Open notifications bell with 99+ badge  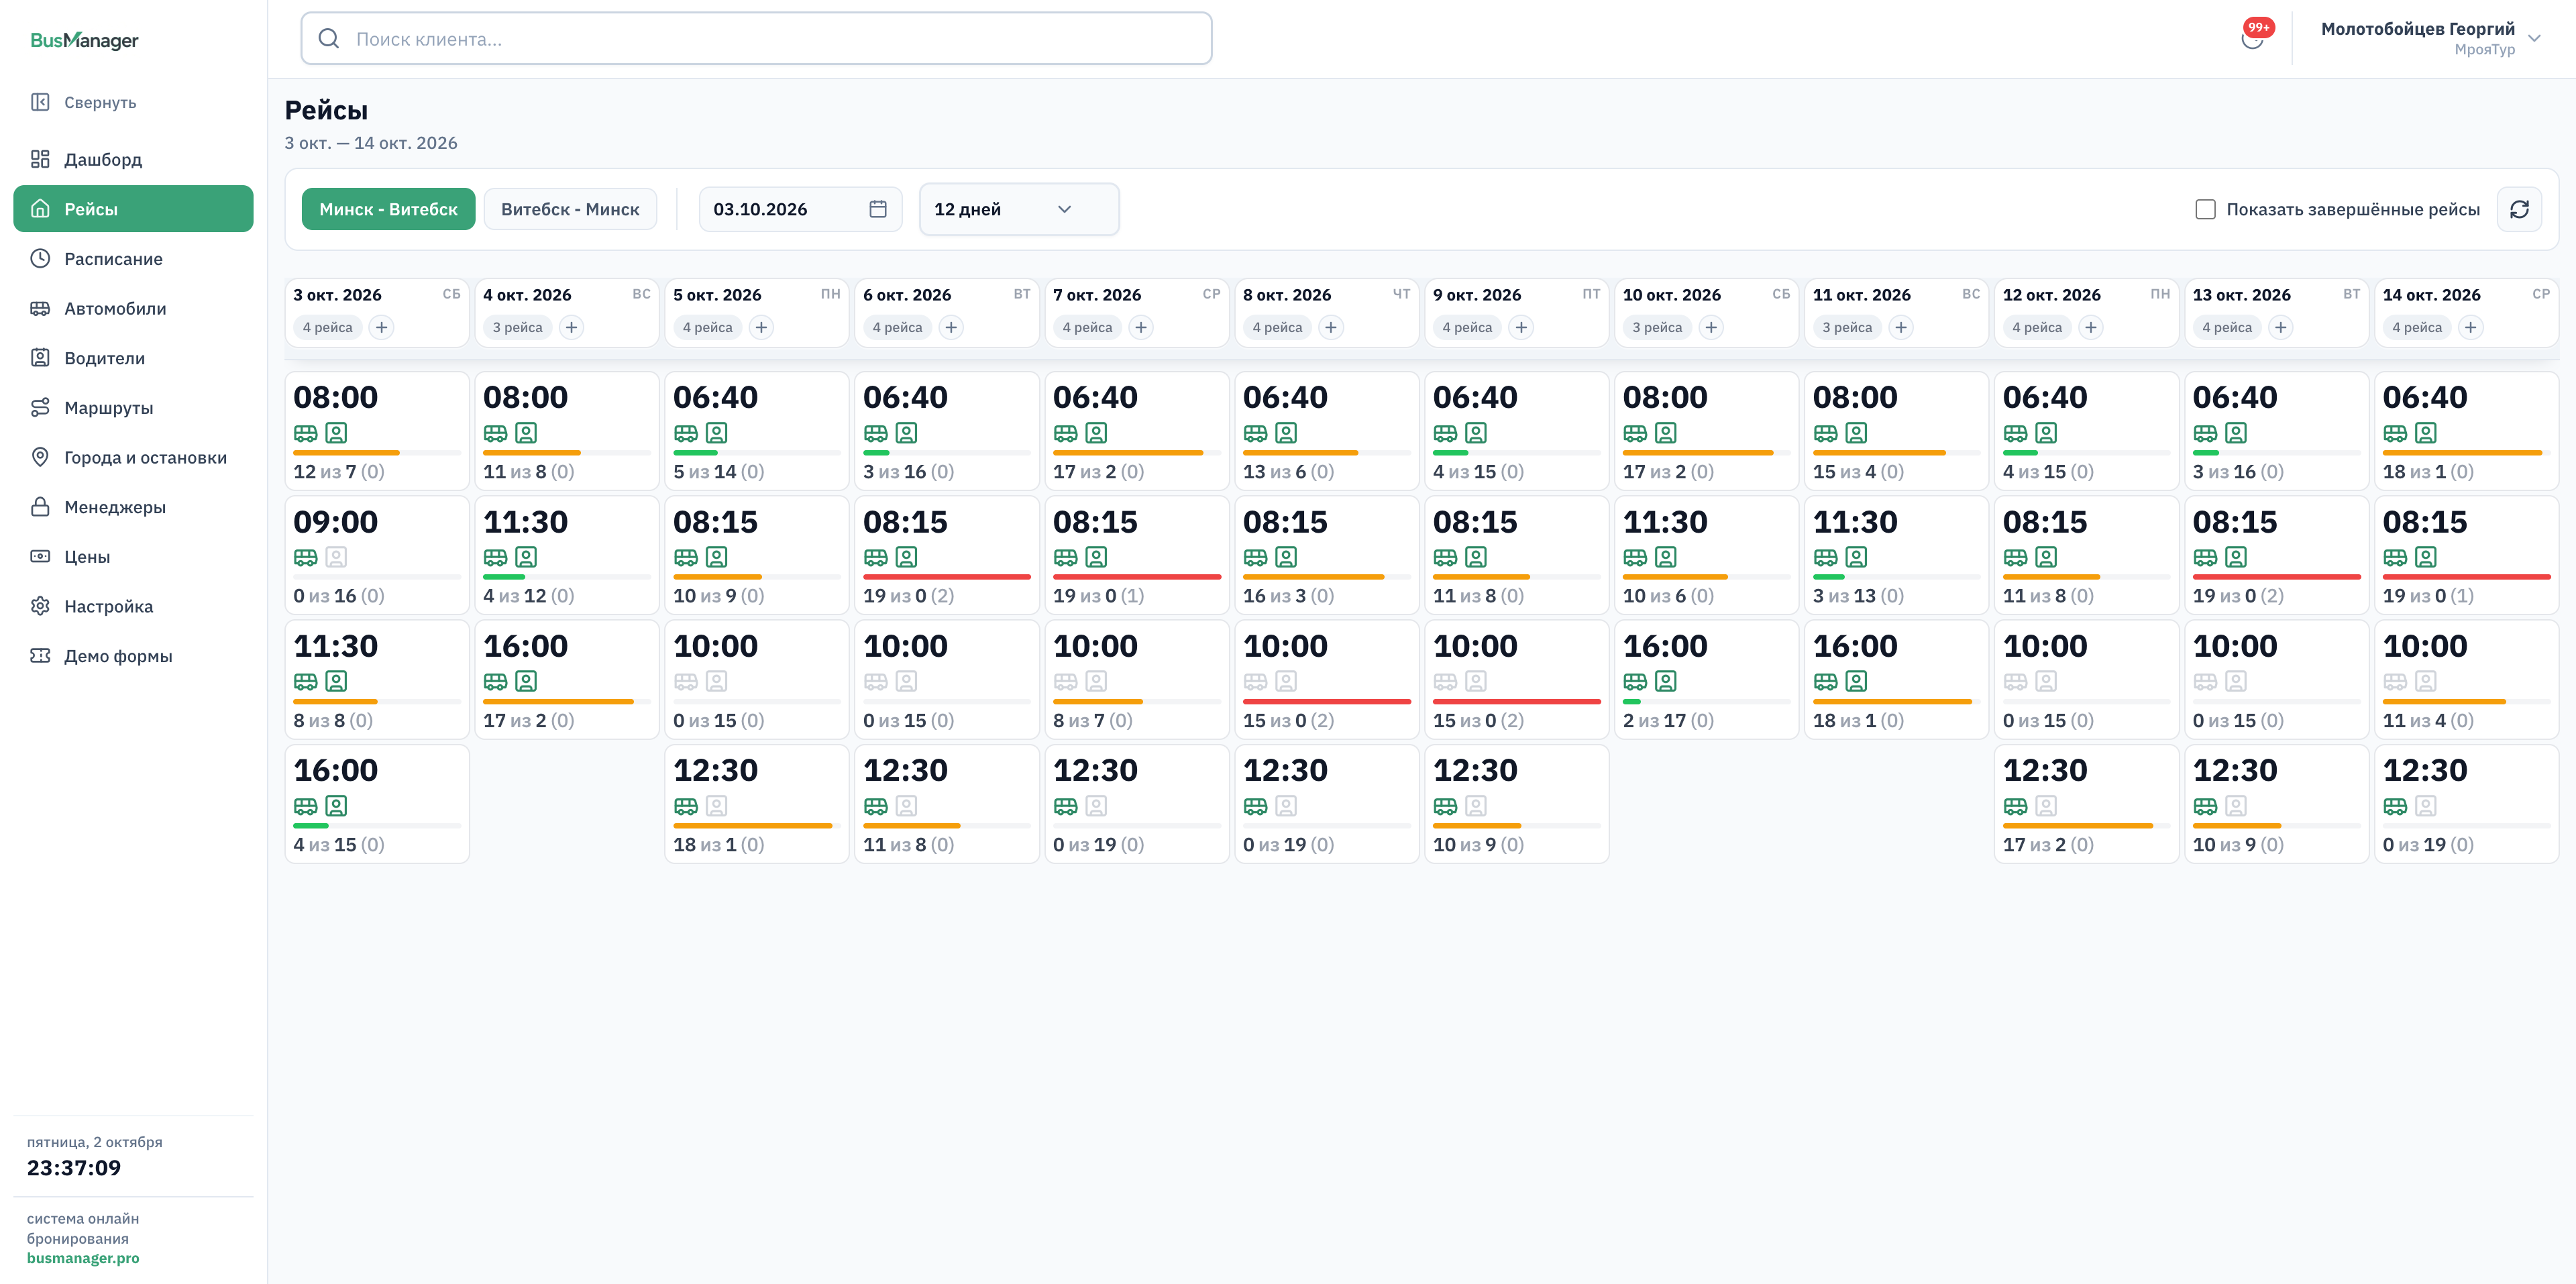click(x=2252, y=38)
